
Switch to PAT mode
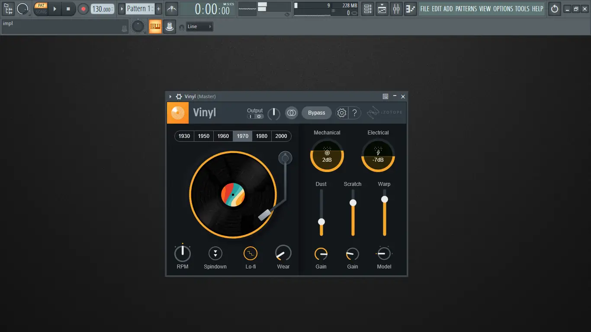(x=41, y=6)
